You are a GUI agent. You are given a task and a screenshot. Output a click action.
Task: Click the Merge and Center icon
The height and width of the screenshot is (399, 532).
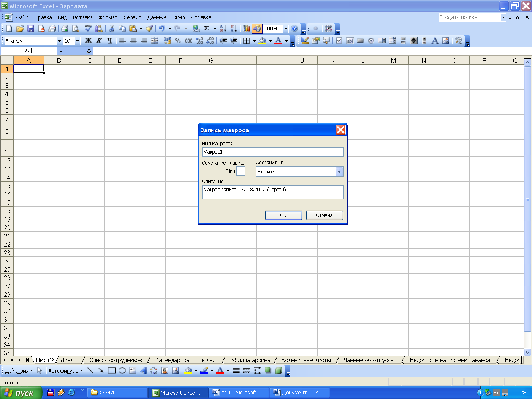(155, 41)
